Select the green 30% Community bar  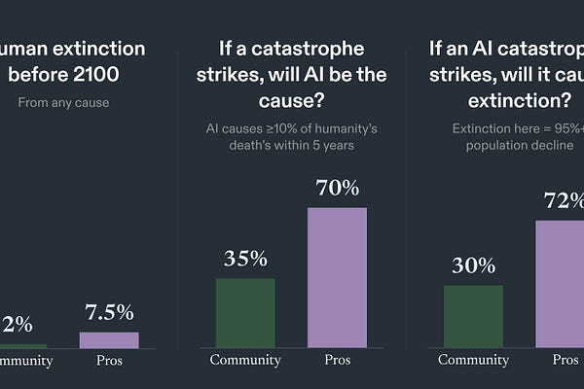coord(473,316)
